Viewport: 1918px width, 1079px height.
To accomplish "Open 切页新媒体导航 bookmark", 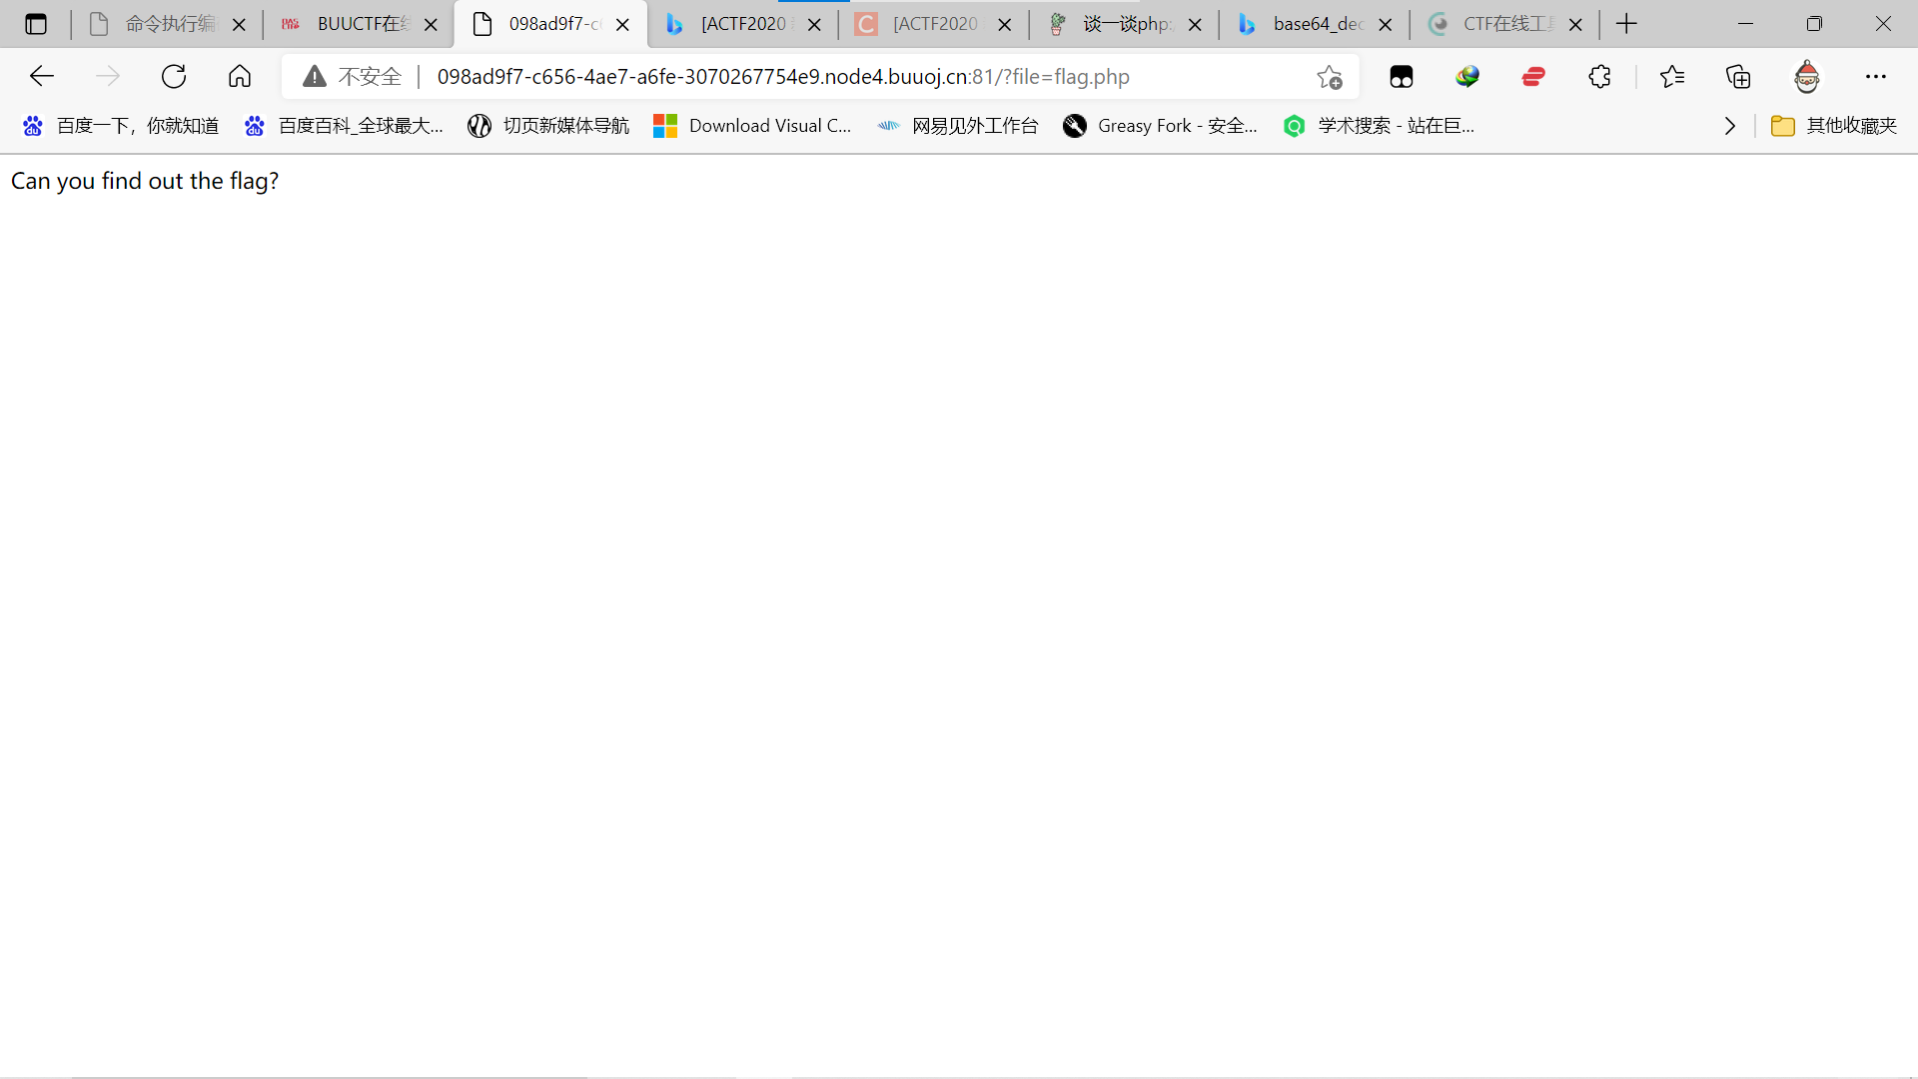I will click(548, 126).
